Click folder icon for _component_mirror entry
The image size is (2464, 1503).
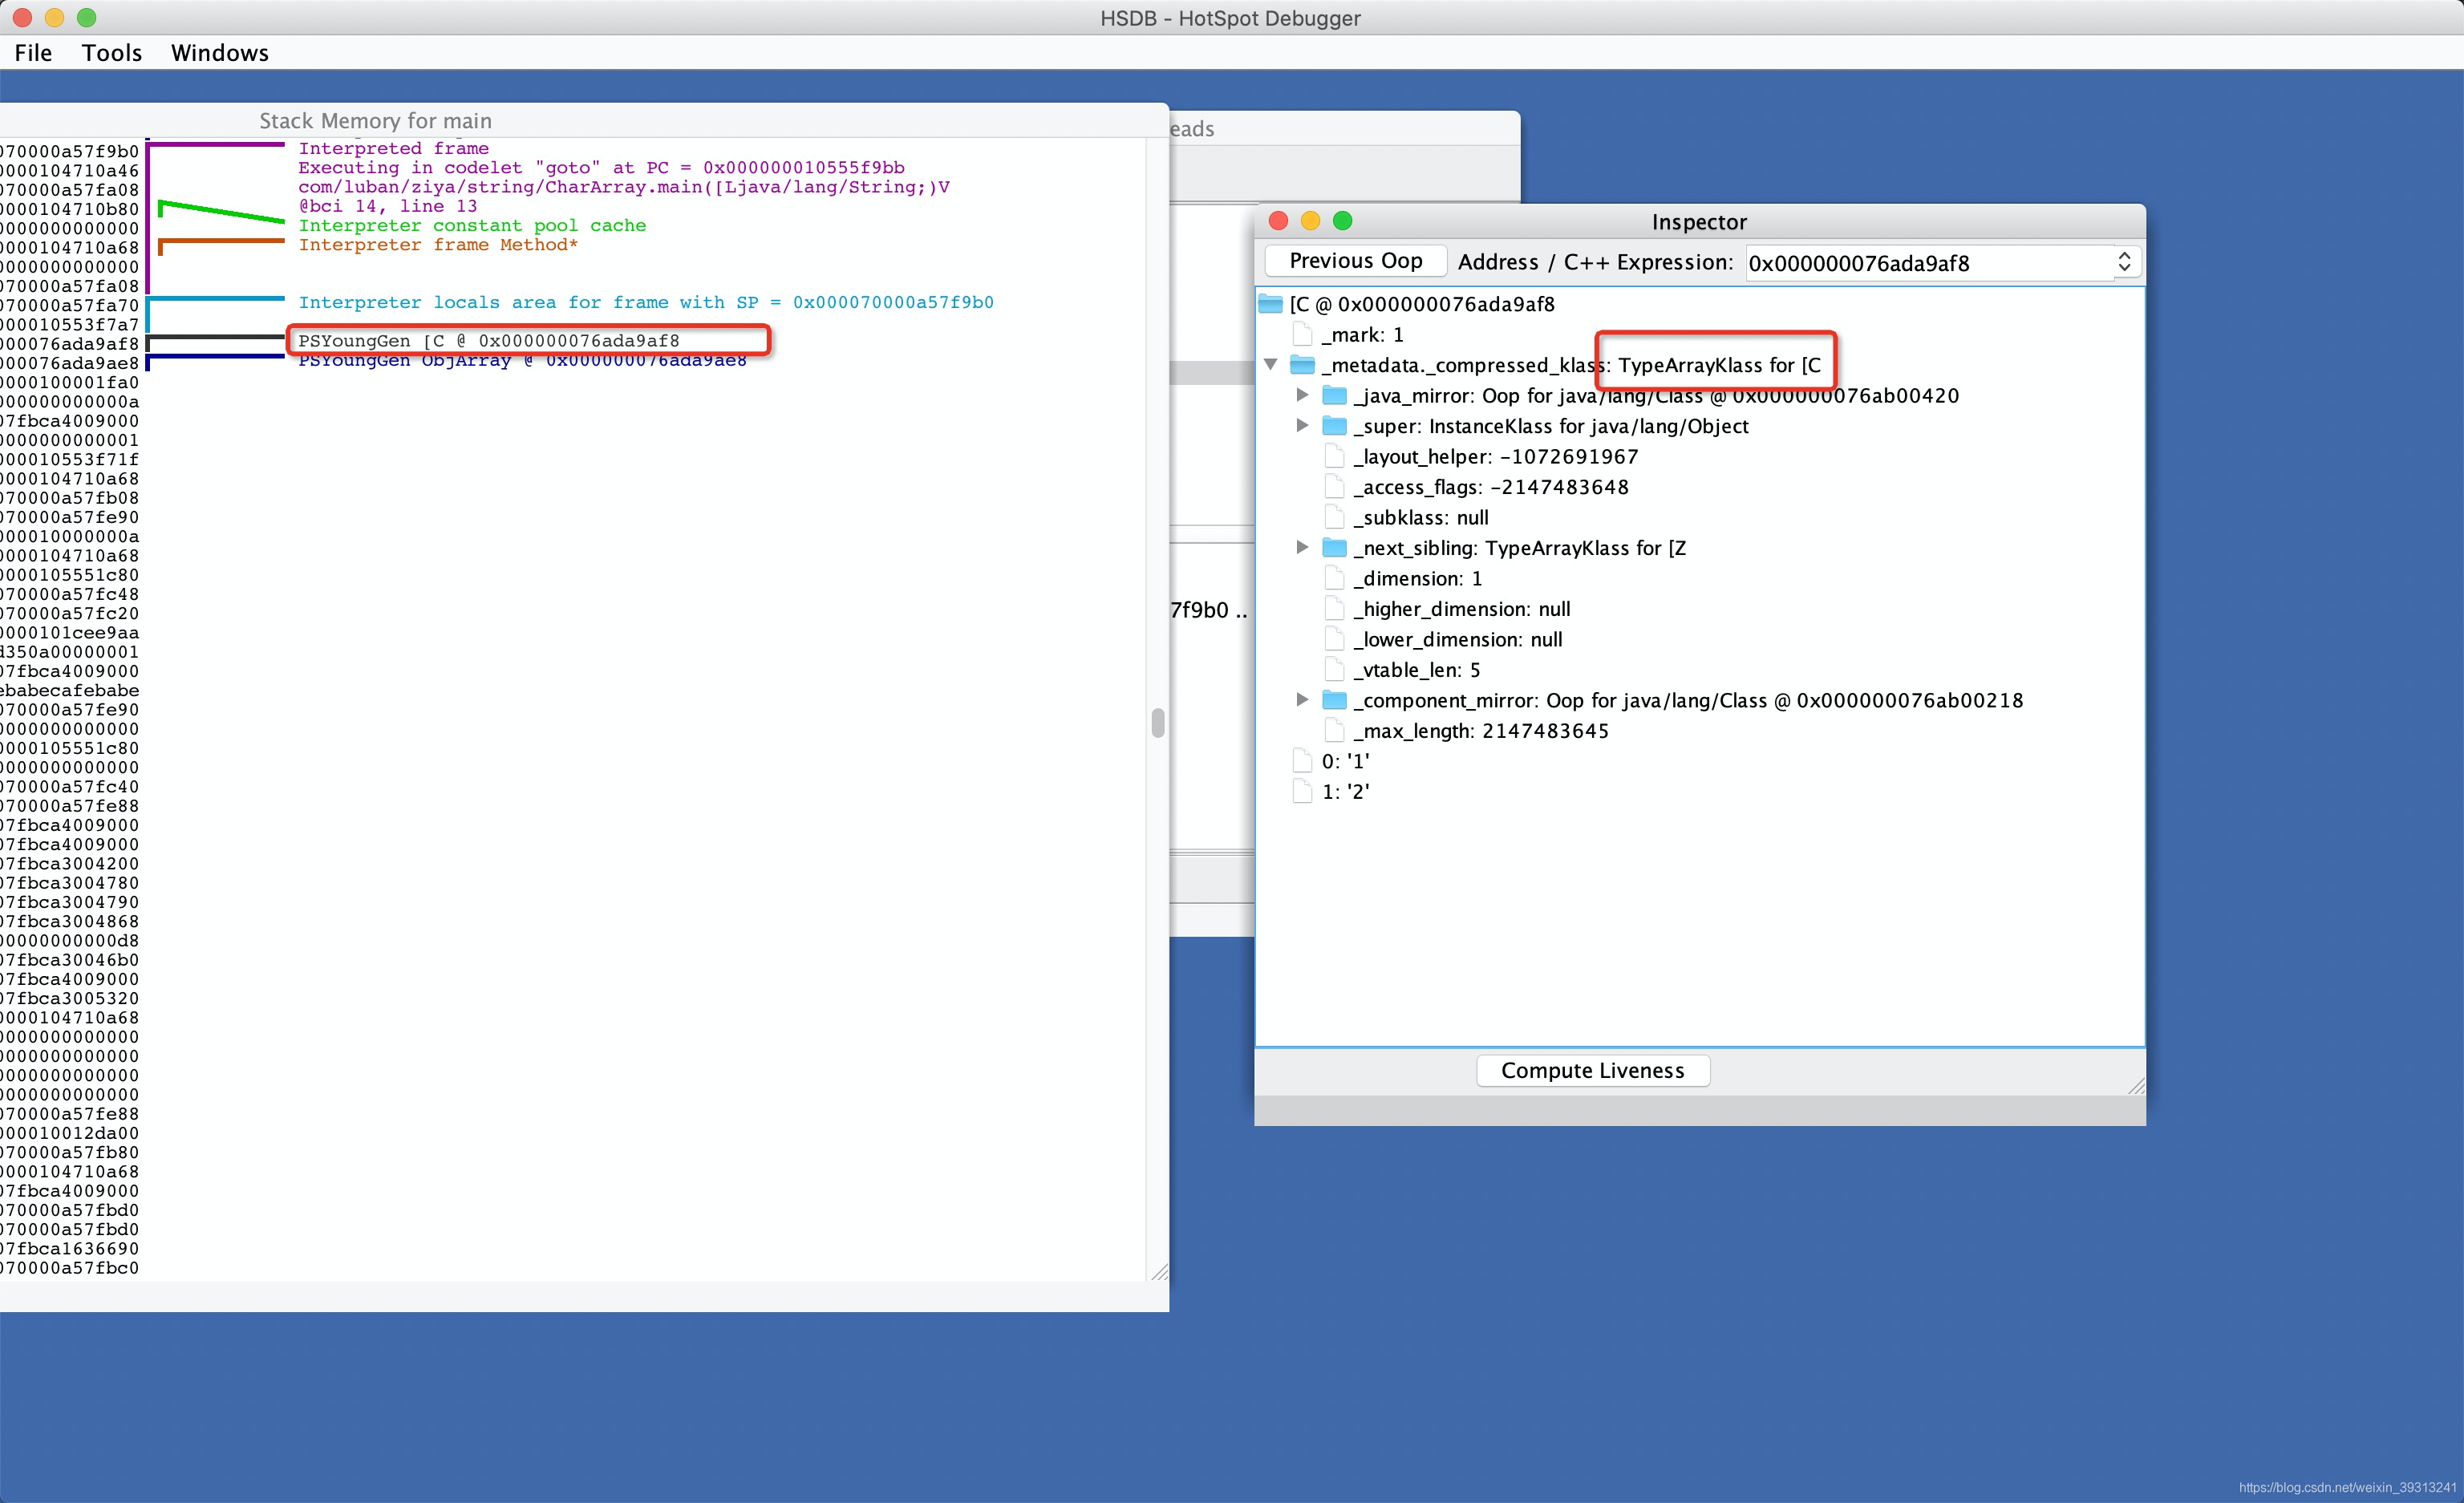[x=1334, y=700]
